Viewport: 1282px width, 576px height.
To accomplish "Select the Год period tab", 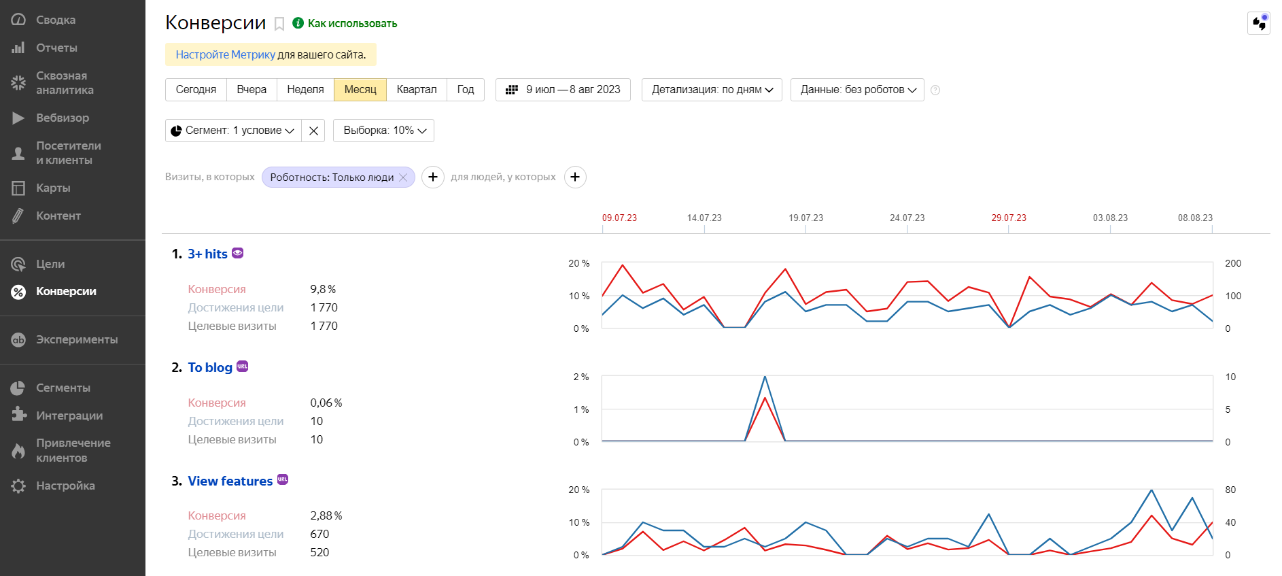I will [466, 90].
